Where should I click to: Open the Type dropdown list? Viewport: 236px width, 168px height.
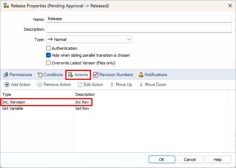89,40
